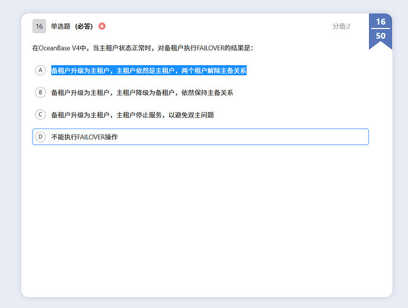
Task: Click the 单选题 question type label
Action: tap(61, 26)
